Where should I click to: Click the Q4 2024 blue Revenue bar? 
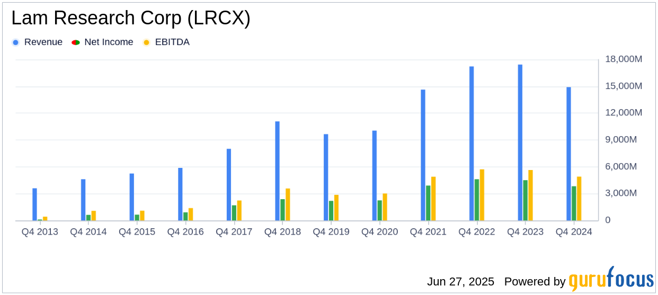click(568, 154)
